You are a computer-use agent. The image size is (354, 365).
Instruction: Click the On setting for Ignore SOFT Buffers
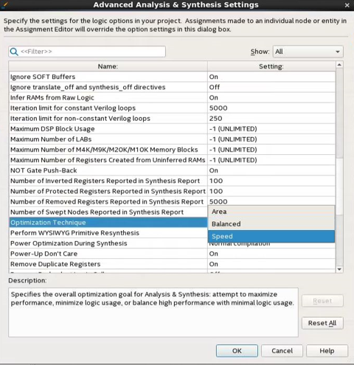click(x=271, y=77)
